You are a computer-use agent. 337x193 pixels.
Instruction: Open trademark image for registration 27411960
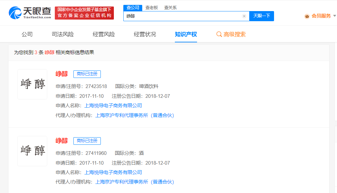(32, 151)
